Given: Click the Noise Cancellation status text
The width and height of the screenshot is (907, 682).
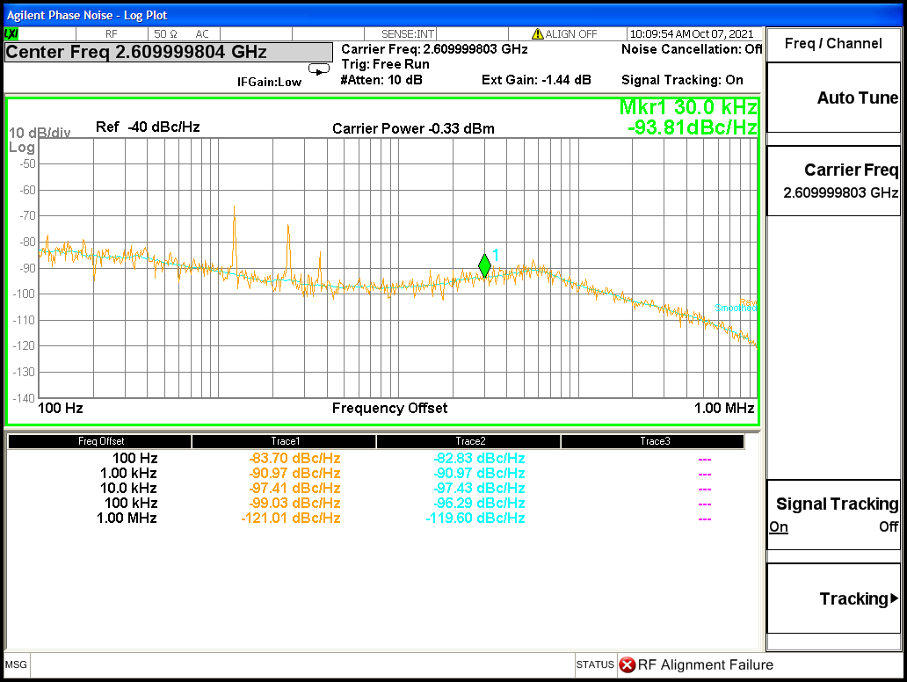Looking at the screenshot, I should 691,49.
